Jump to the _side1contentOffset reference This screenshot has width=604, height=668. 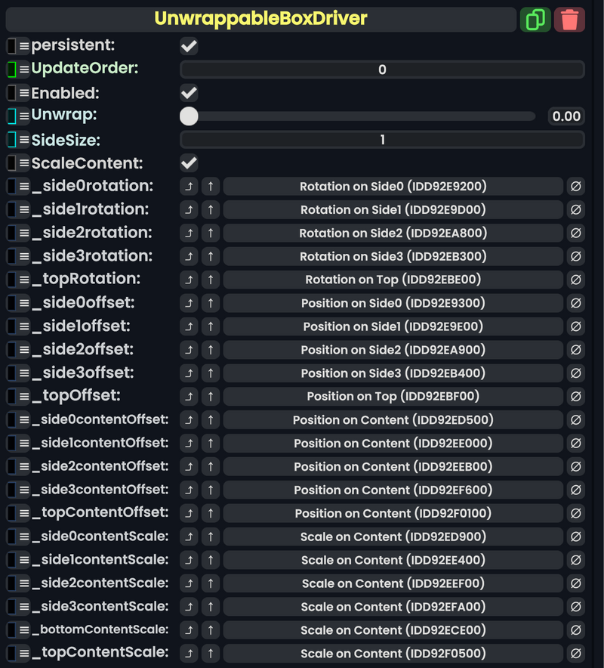[188, 443]
